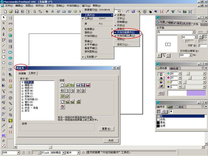Screen dimensions: 208x156
Task: Expand 文件(F) tree node
Action: tap(22, 82)
